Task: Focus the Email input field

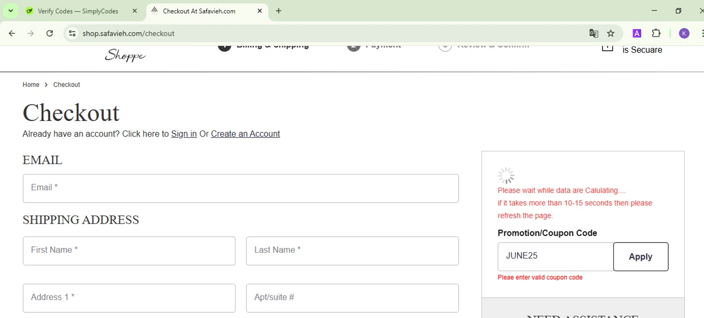Action: coord(241,189)
